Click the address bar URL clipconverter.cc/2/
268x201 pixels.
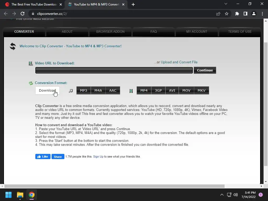click(x=52, y=14)
